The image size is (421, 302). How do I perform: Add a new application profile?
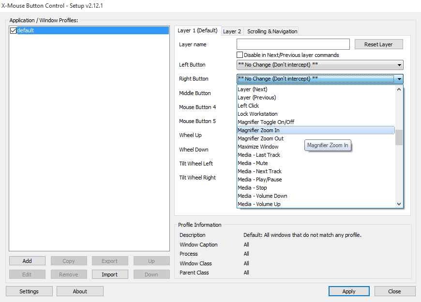click(x=27, y=261)
